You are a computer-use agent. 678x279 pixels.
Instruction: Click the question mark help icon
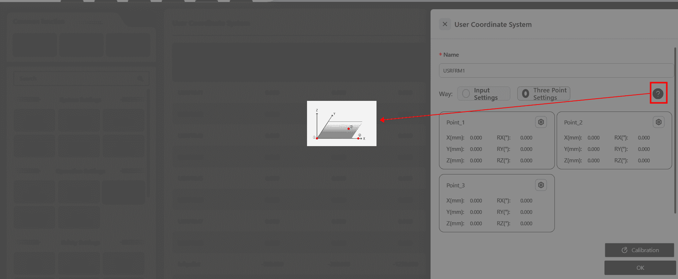pos(658,93)
